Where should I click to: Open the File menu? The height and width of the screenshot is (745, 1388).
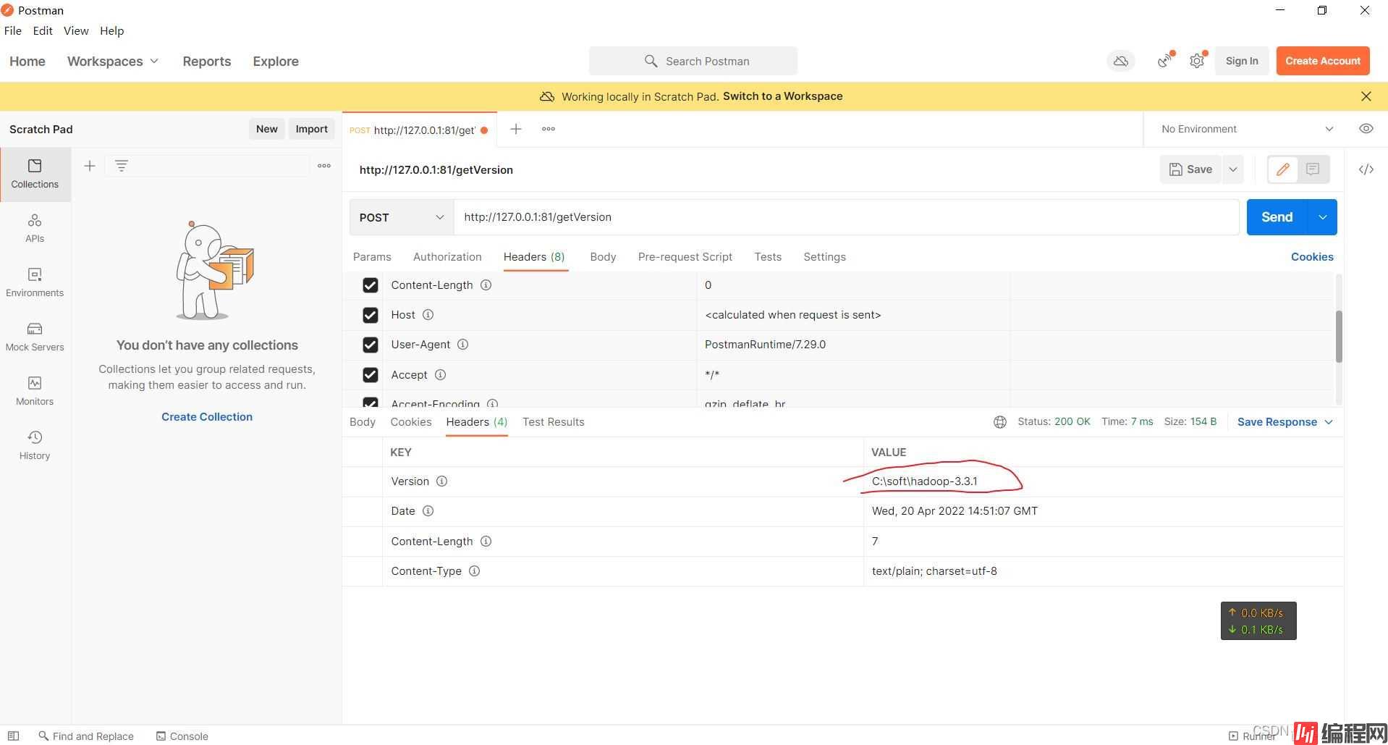13,30
